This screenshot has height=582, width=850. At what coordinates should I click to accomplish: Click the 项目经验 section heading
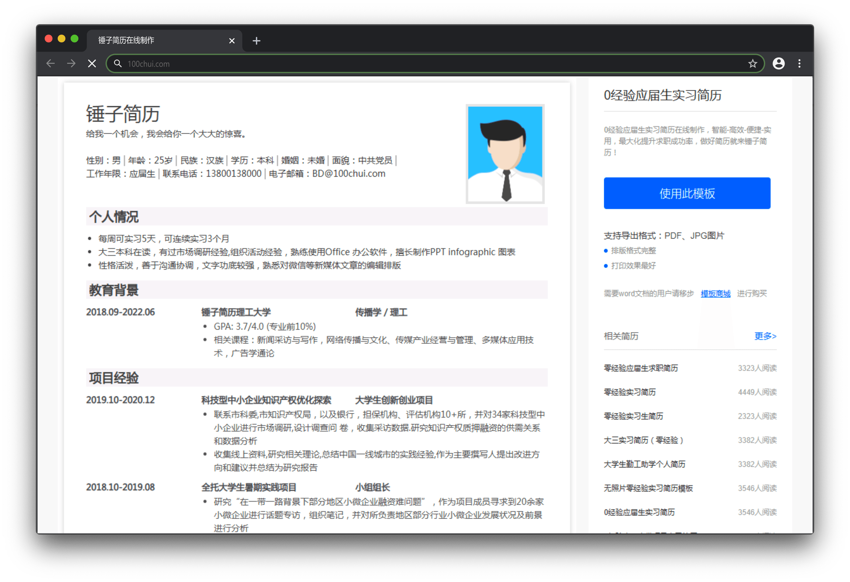[114, 378]
